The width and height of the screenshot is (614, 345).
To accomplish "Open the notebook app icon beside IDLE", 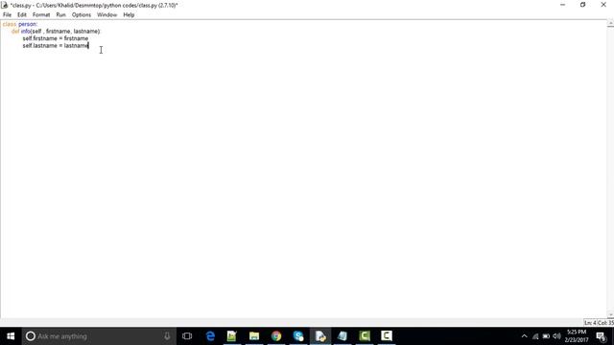I will coord(342,336).
